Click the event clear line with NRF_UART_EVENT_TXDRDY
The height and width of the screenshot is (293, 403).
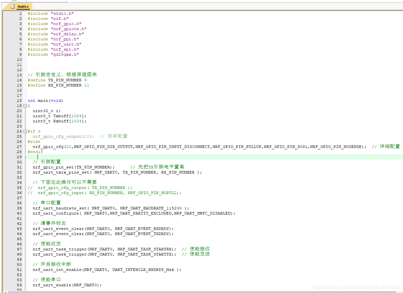point(103,234)
